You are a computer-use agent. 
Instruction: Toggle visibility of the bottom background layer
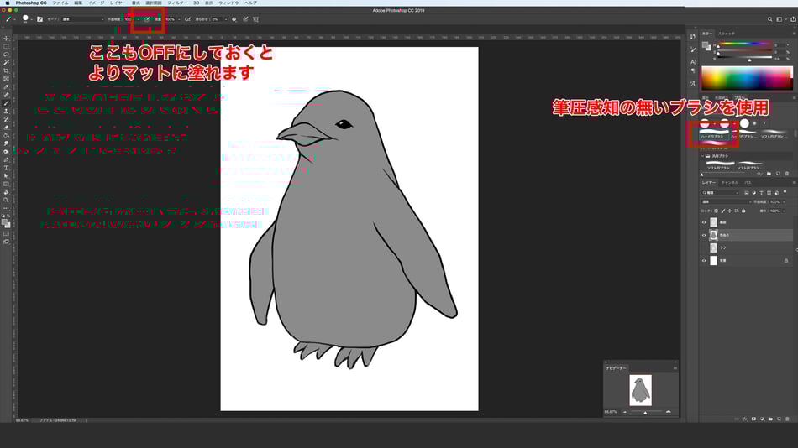click(704, 261)
